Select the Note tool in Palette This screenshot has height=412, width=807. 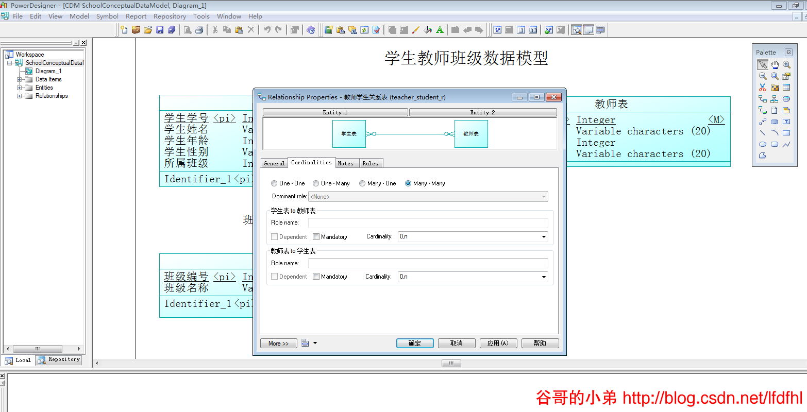click(786, 110)
